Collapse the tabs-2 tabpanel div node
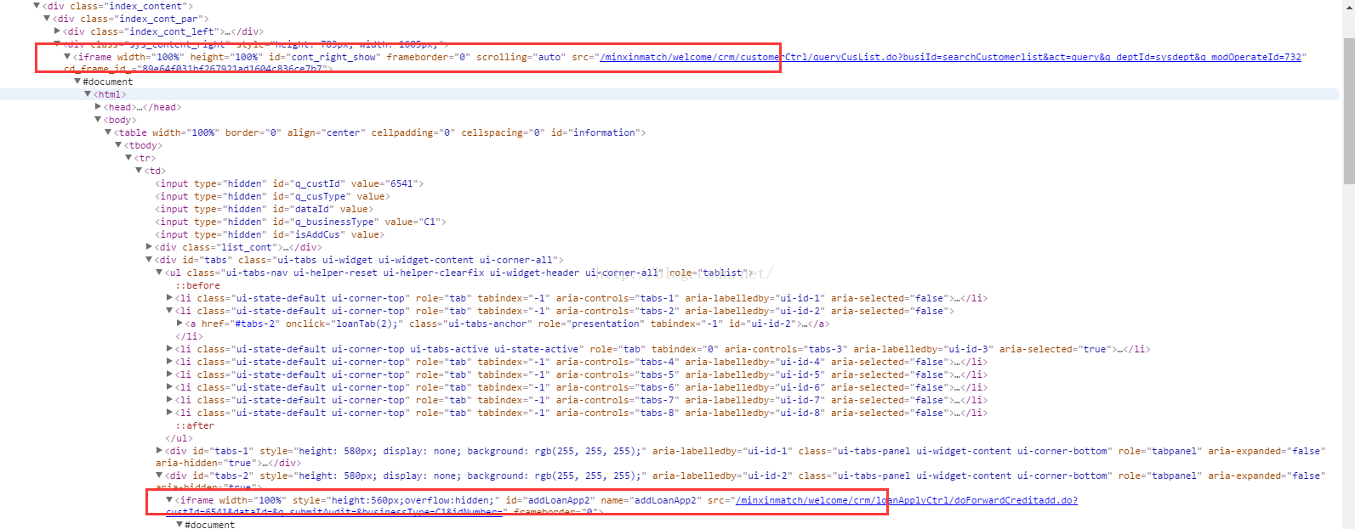1355x529 pixels. 159,475
